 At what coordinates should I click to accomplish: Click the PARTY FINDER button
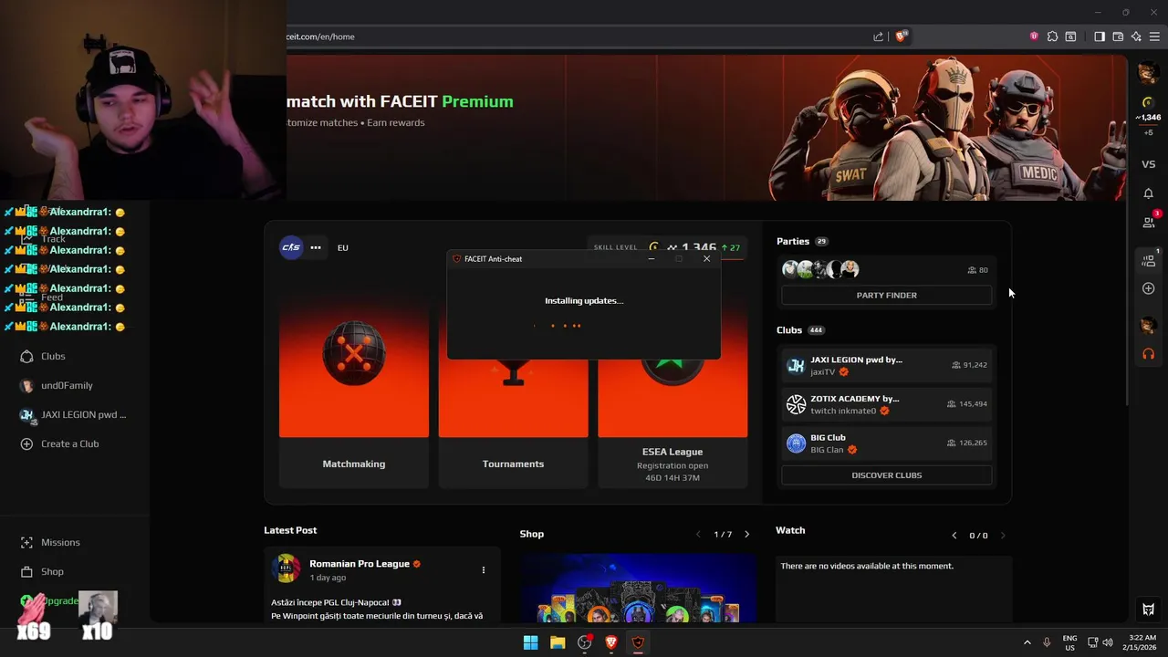coord(886,295)
